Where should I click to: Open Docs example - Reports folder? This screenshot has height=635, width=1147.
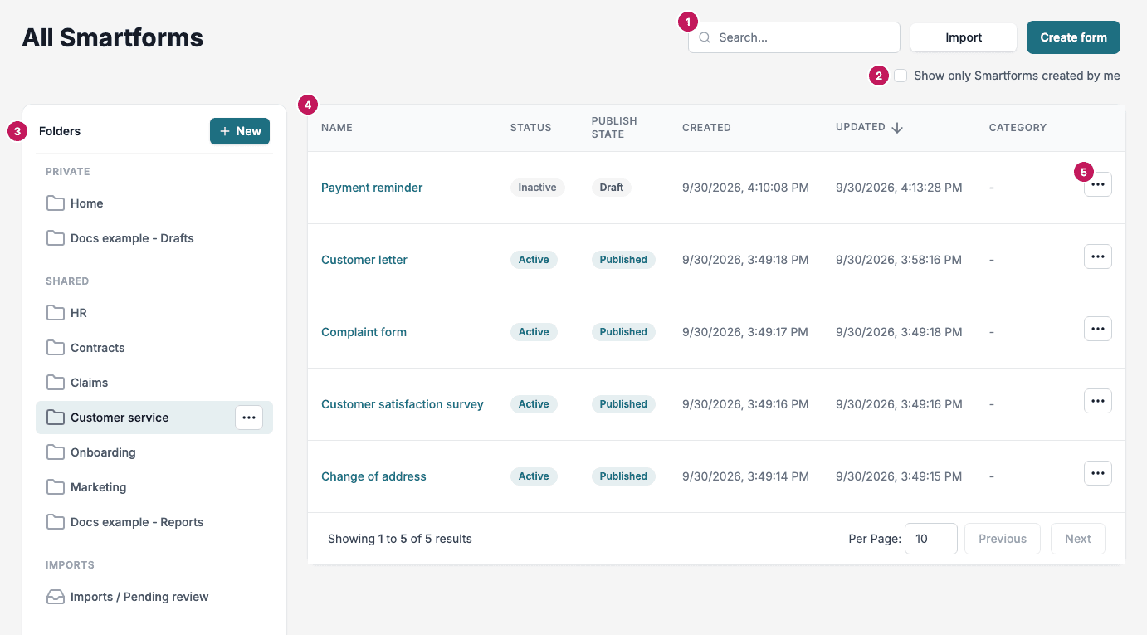click(154, 522)
